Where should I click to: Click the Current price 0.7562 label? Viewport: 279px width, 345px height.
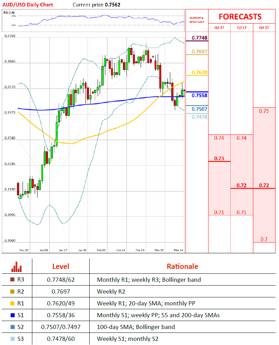click(96, 5)
